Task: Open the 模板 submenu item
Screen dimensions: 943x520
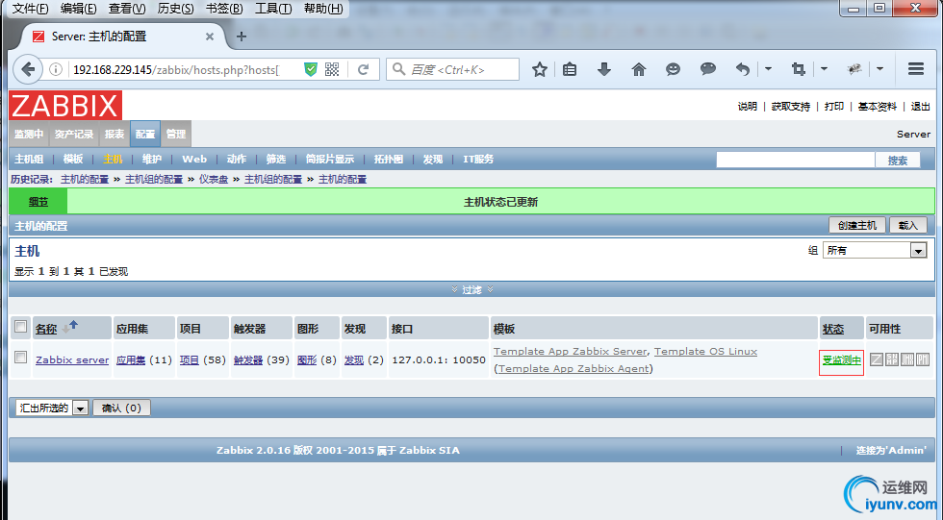Action: tap(73, 160)
